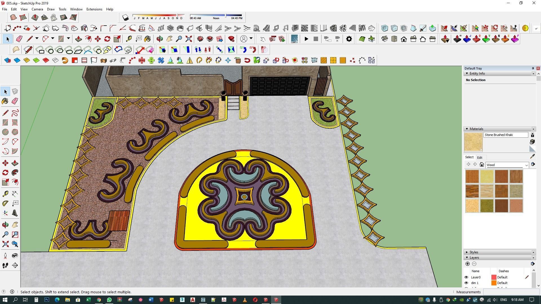Select the Orbit tool in left toolbar
This screenshot has height=304, width=541.
click(x=5, y=225)
